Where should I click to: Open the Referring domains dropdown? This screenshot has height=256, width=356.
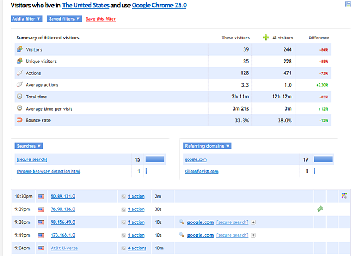coord(207,146)
